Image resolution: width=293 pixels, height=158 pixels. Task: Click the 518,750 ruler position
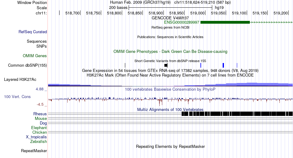(93, 13)
